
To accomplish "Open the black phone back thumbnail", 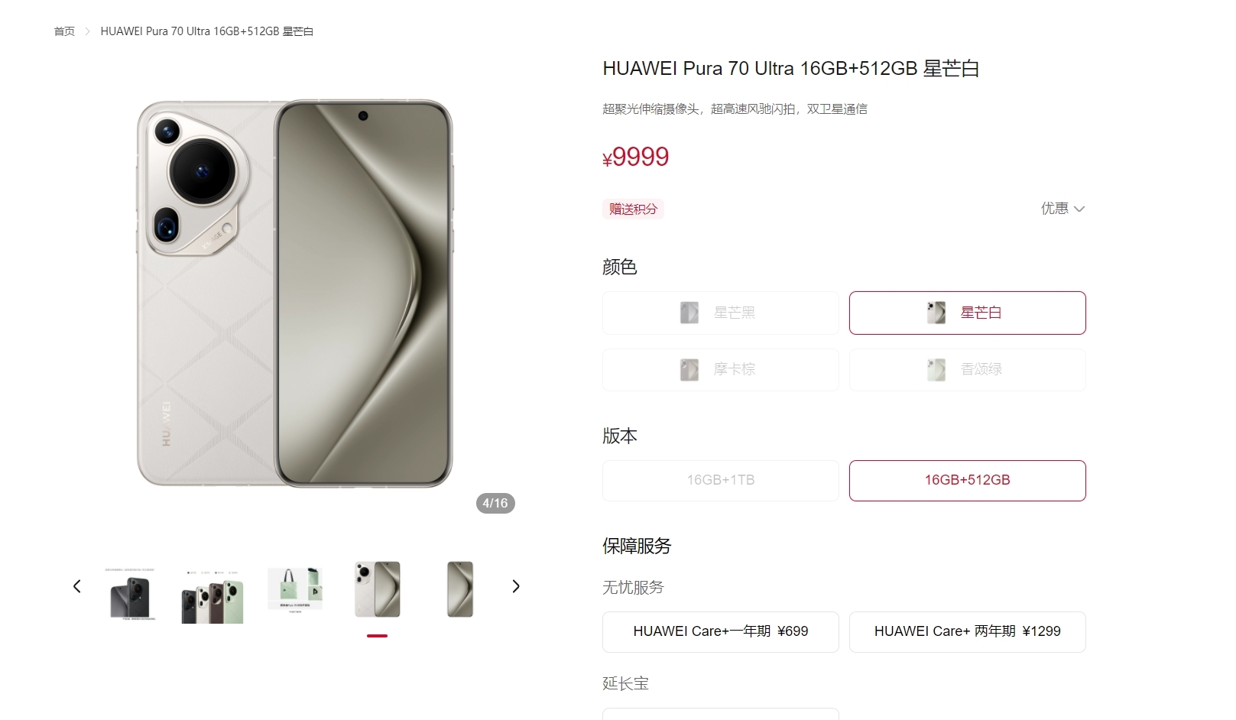I will click(x=131, y=594).
